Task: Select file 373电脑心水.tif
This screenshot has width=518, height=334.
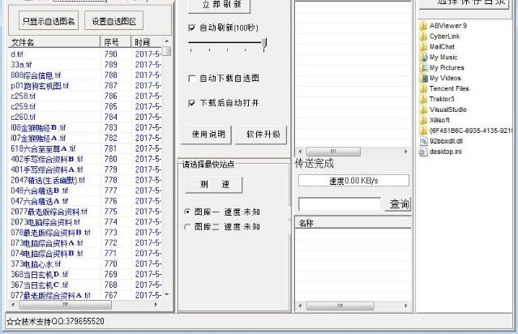Action: (x=36, y=264)
